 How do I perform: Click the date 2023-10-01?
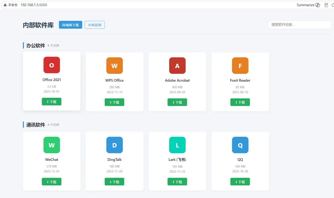pyautogui.click(x=52, y=92)
